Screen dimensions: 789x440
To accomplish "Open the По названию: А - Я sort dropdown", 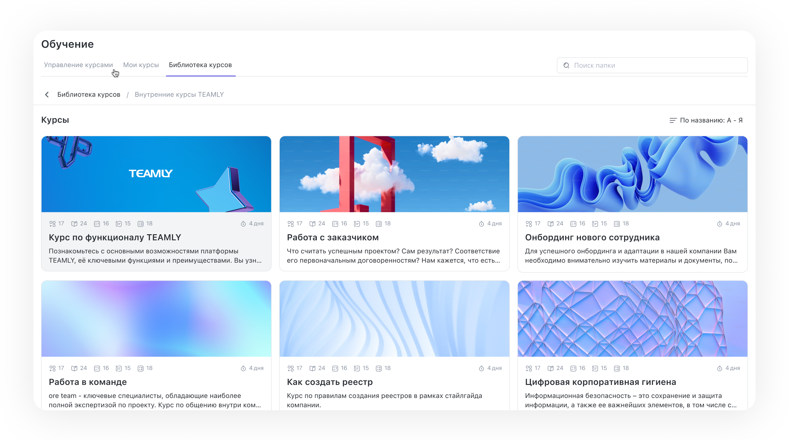I will pos(706,120).
